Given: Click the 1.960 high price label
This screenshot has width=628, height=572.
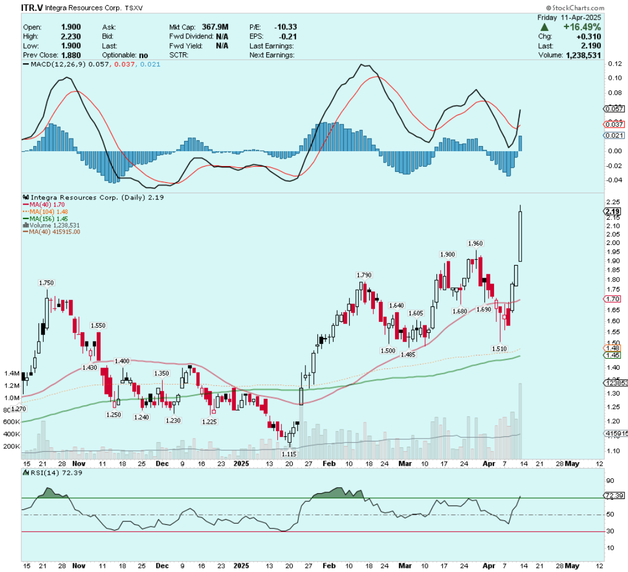Looking at the screenshot, I should [476, 243].
